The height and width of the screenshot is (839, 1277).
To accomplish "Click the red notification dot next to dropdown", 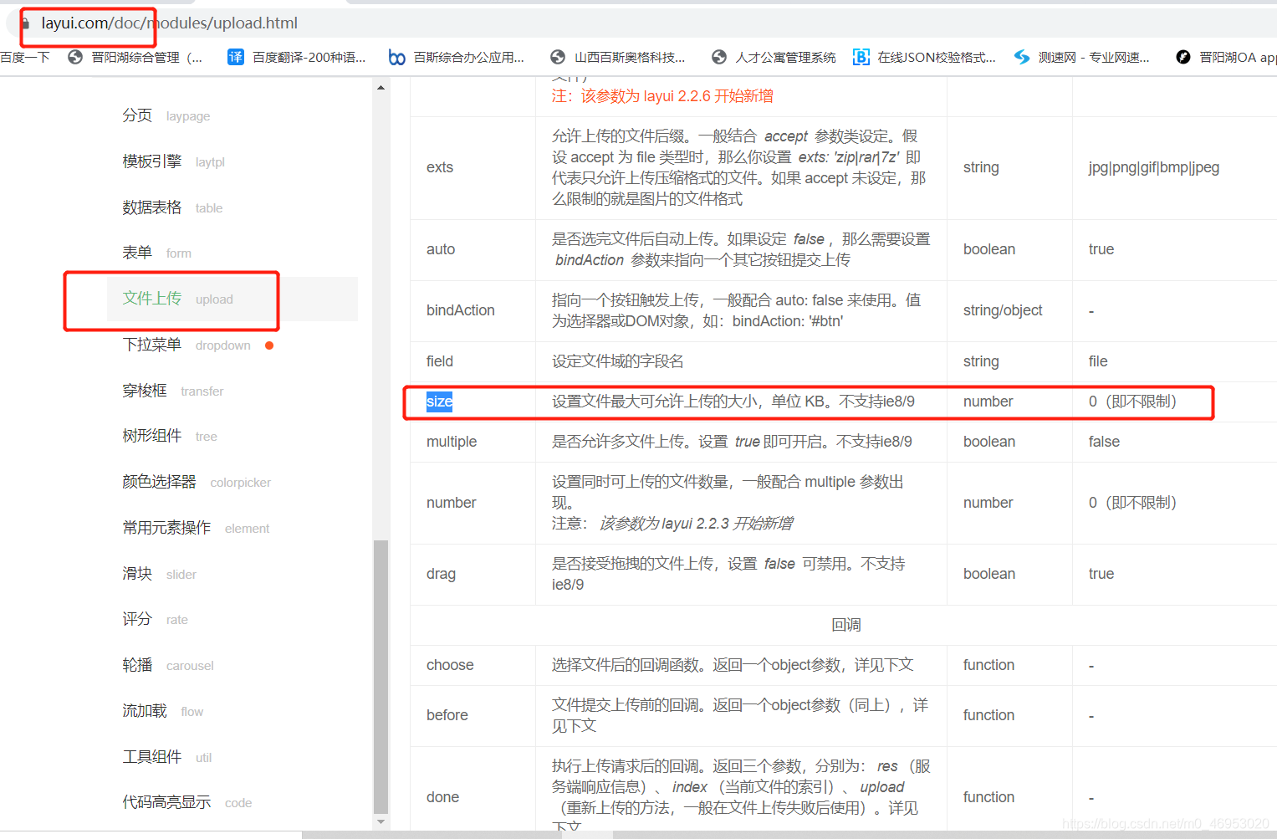I will coord(269,344).
